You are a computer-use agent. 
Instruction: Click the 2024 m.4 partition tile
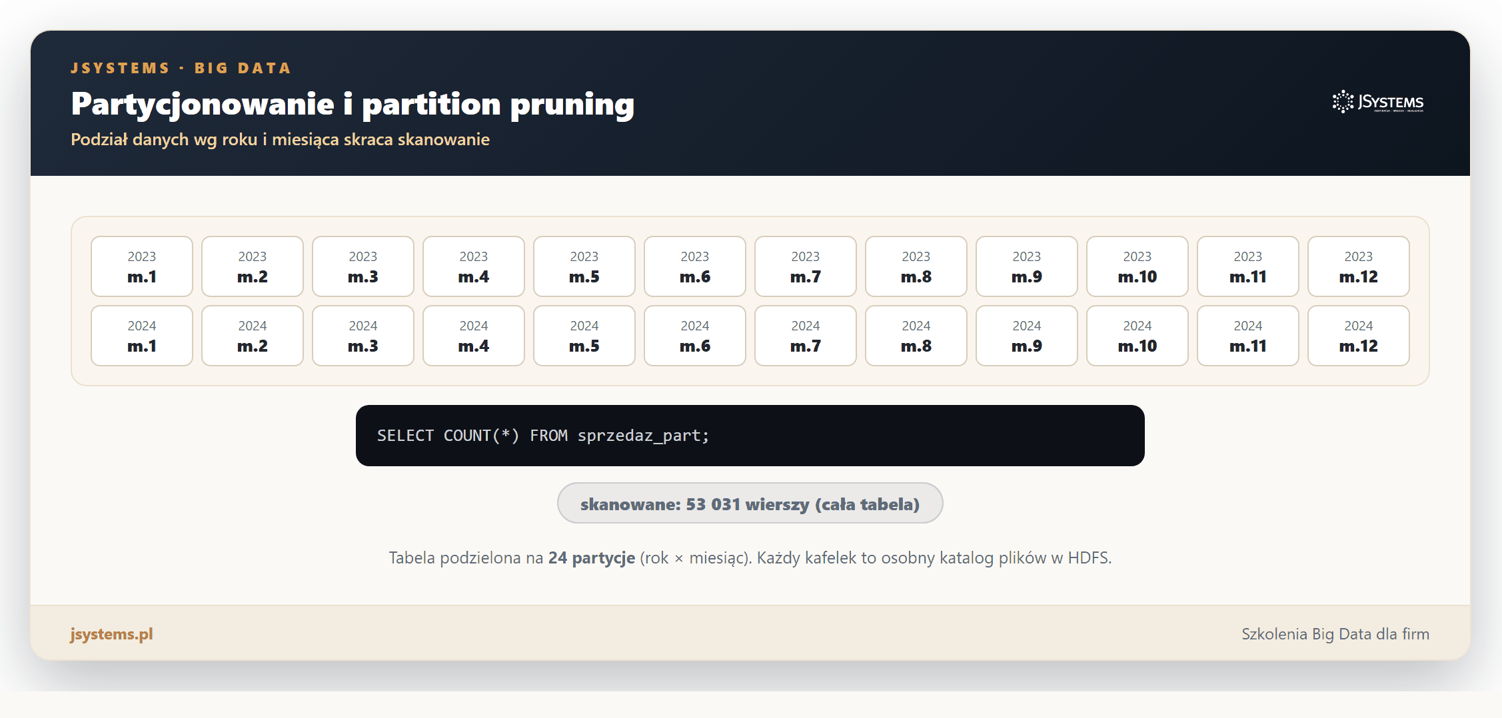474,336
